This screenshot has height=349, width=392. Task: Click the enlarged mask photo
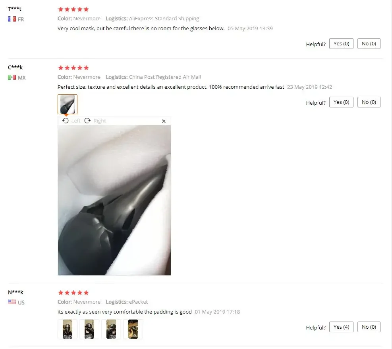pos(114,200)
